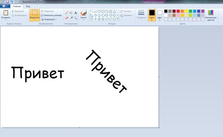Pick the green color swatch

pos(191,11)
